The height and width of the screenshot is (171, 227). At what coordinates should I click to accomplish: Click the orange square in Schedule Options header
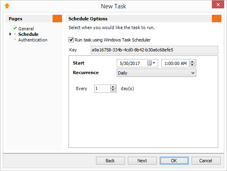coord(216,19)
